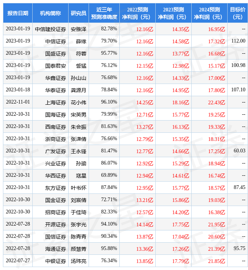The height and width of the screenshot is (270, 248).
Task: Select researcher 宋英男 cell
Action: coord(79,115)
